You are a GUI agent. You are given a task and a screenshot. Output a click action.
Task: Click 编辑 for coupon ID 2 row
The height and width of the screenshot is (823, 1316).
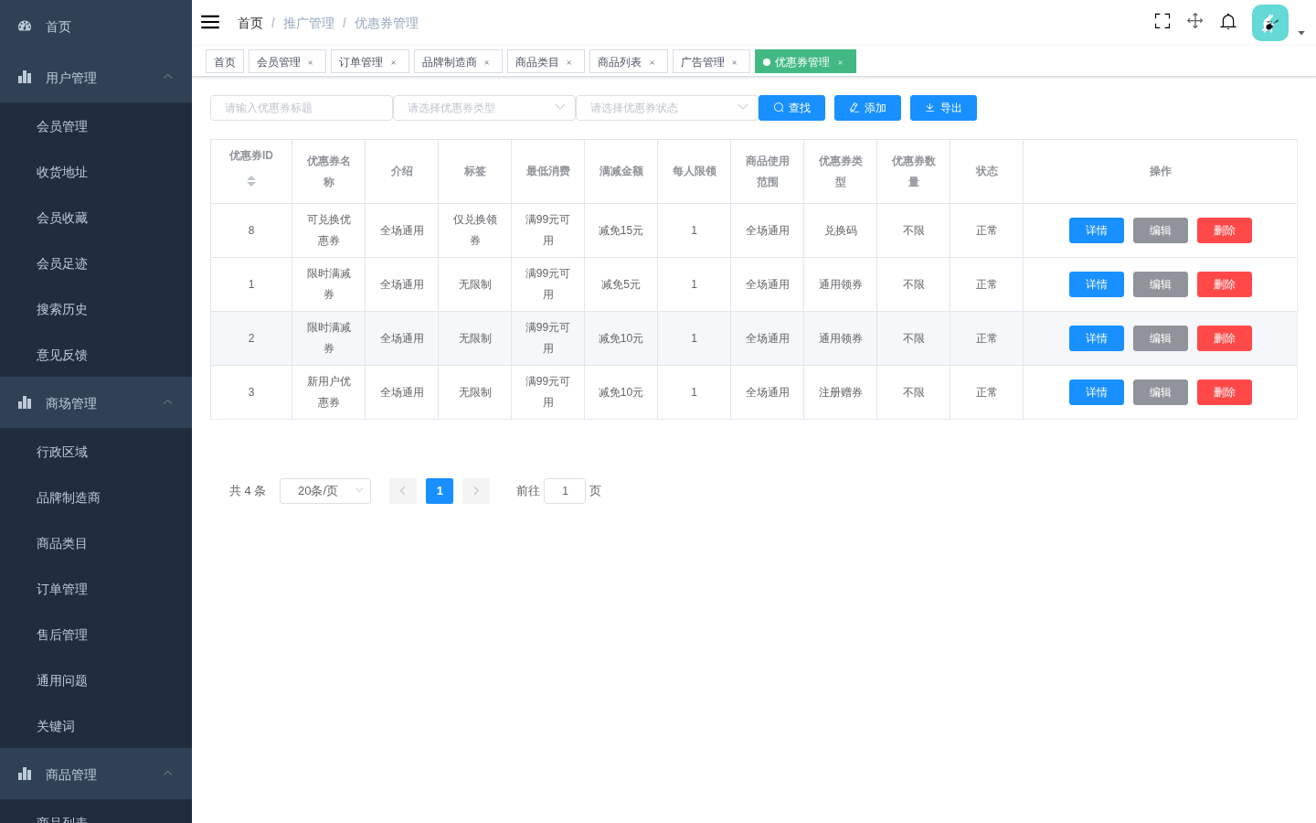(x=1161, y=338)
